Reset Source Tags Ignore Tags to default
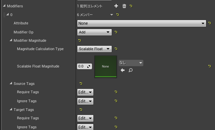215x130 pixels. pos(116,101)
